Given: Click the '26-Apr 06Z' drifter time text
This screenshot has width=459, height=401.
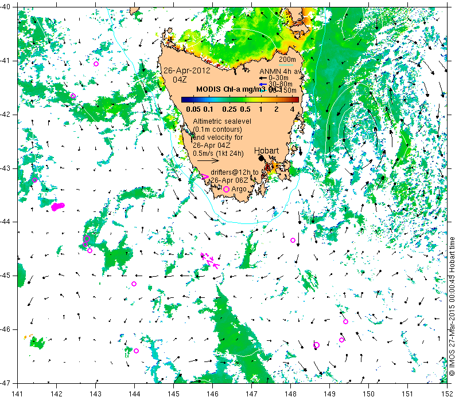Looking at the screenshot, I should pyautogui.click(x=229, y=180).
